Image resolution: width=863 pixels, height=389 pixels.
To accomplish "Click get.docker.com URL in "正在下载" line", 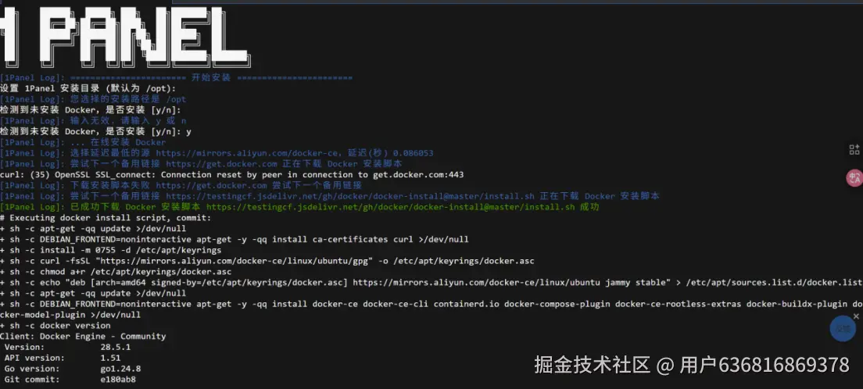I will pyautogui.click(x=221, y=164).
